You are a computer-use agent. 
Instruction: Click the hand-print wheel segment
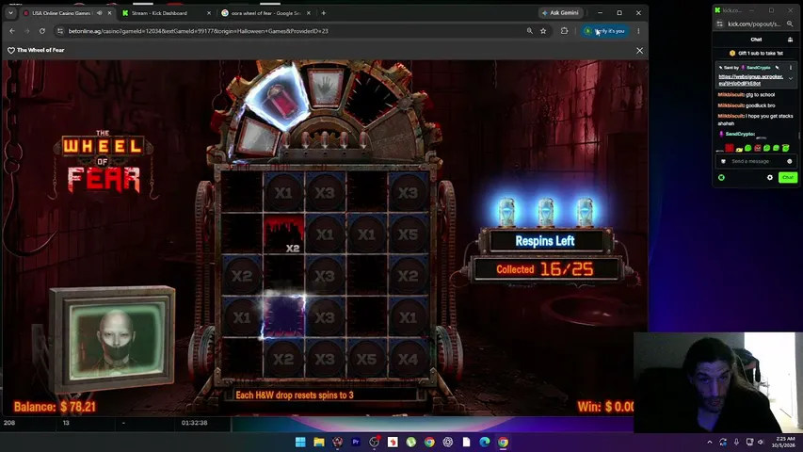tap(326, 88)
